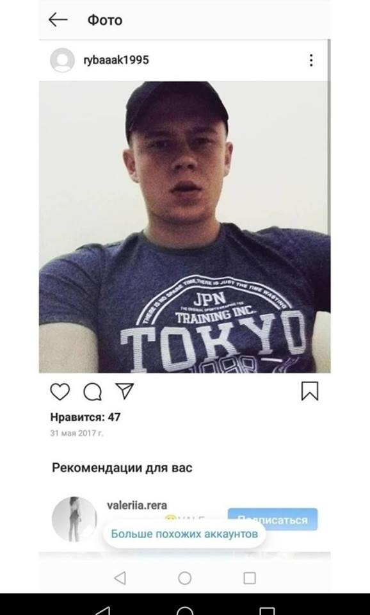
Task: Click the Подписаться follow button
Action: 273,520
